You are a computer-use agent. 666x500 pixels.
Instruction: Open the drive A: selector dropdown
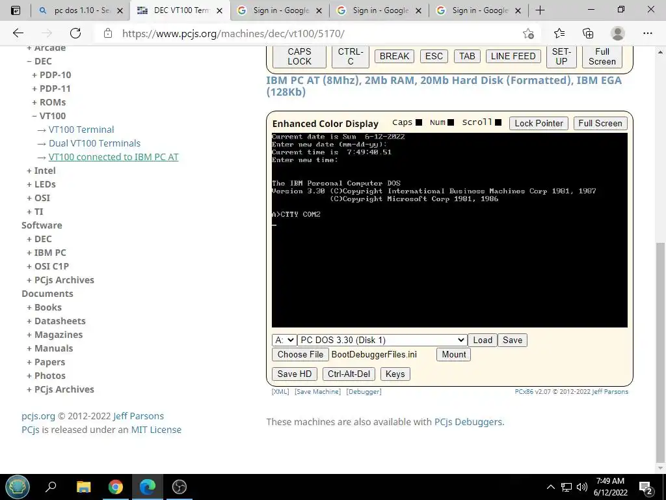point(284,340)
